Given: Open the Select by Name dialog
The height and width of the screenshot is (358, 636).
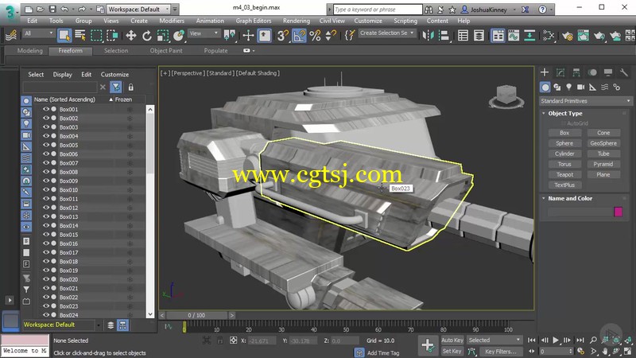Looking at the screenshot, I should click(80, 36).
